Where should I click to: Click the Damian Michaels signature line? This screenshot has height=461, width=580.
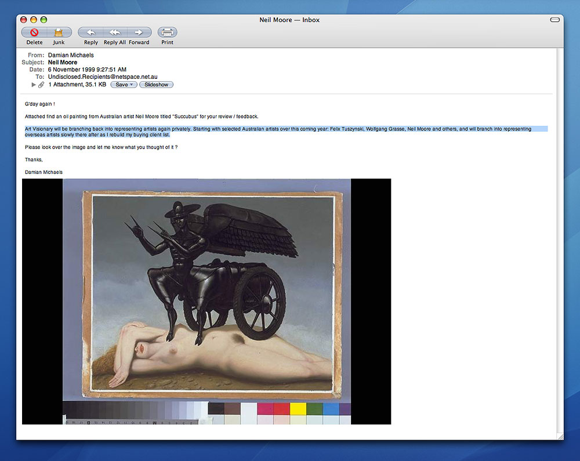click(43, 172)
